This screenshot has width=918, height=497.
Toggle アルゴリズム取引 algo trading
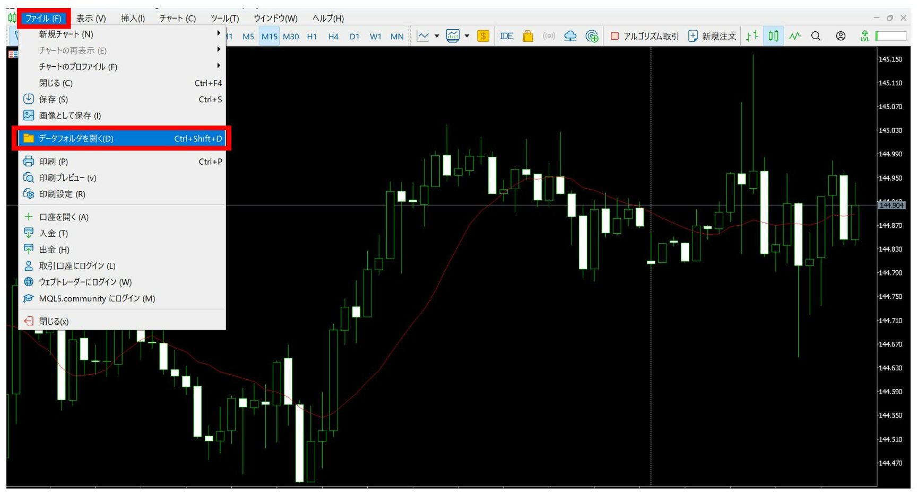tap(645, 36)
